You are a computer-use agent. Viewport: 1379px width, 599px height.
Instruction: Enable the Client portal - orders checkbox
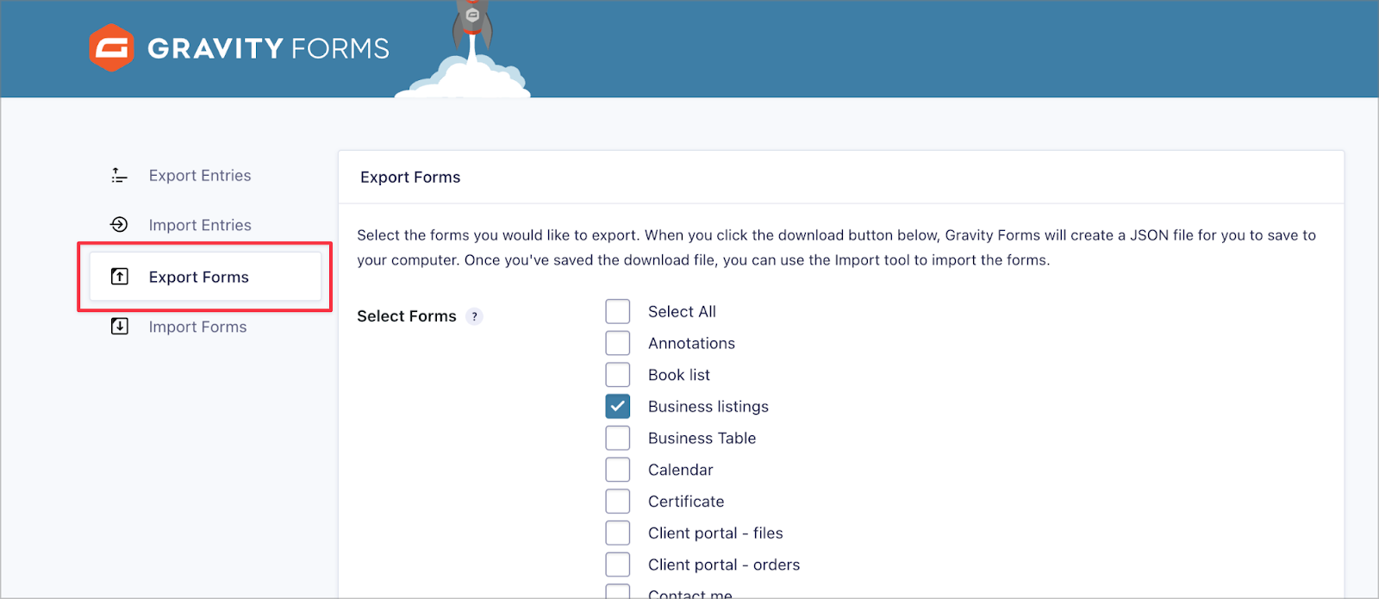pos(618,565)
